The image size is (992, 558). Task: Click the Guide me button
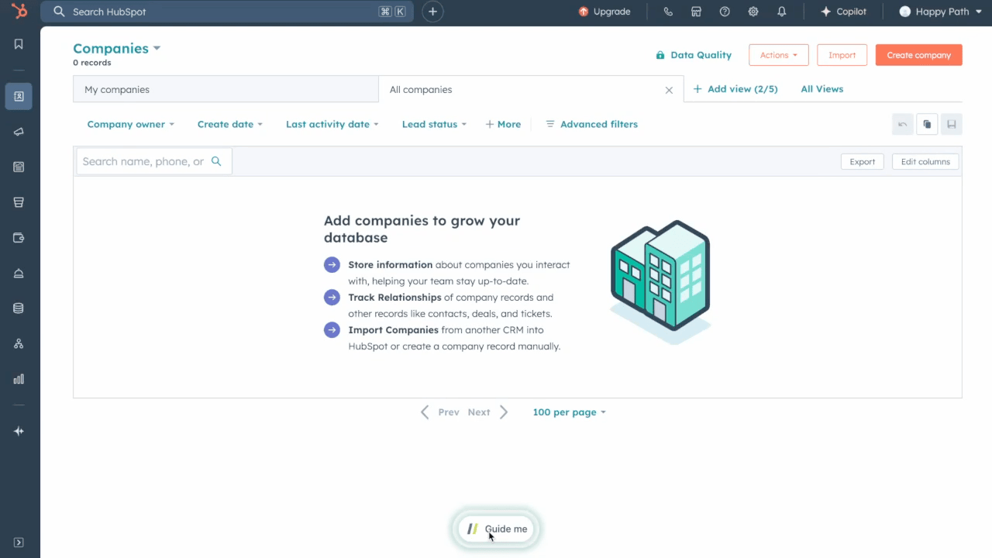point(496,529)
